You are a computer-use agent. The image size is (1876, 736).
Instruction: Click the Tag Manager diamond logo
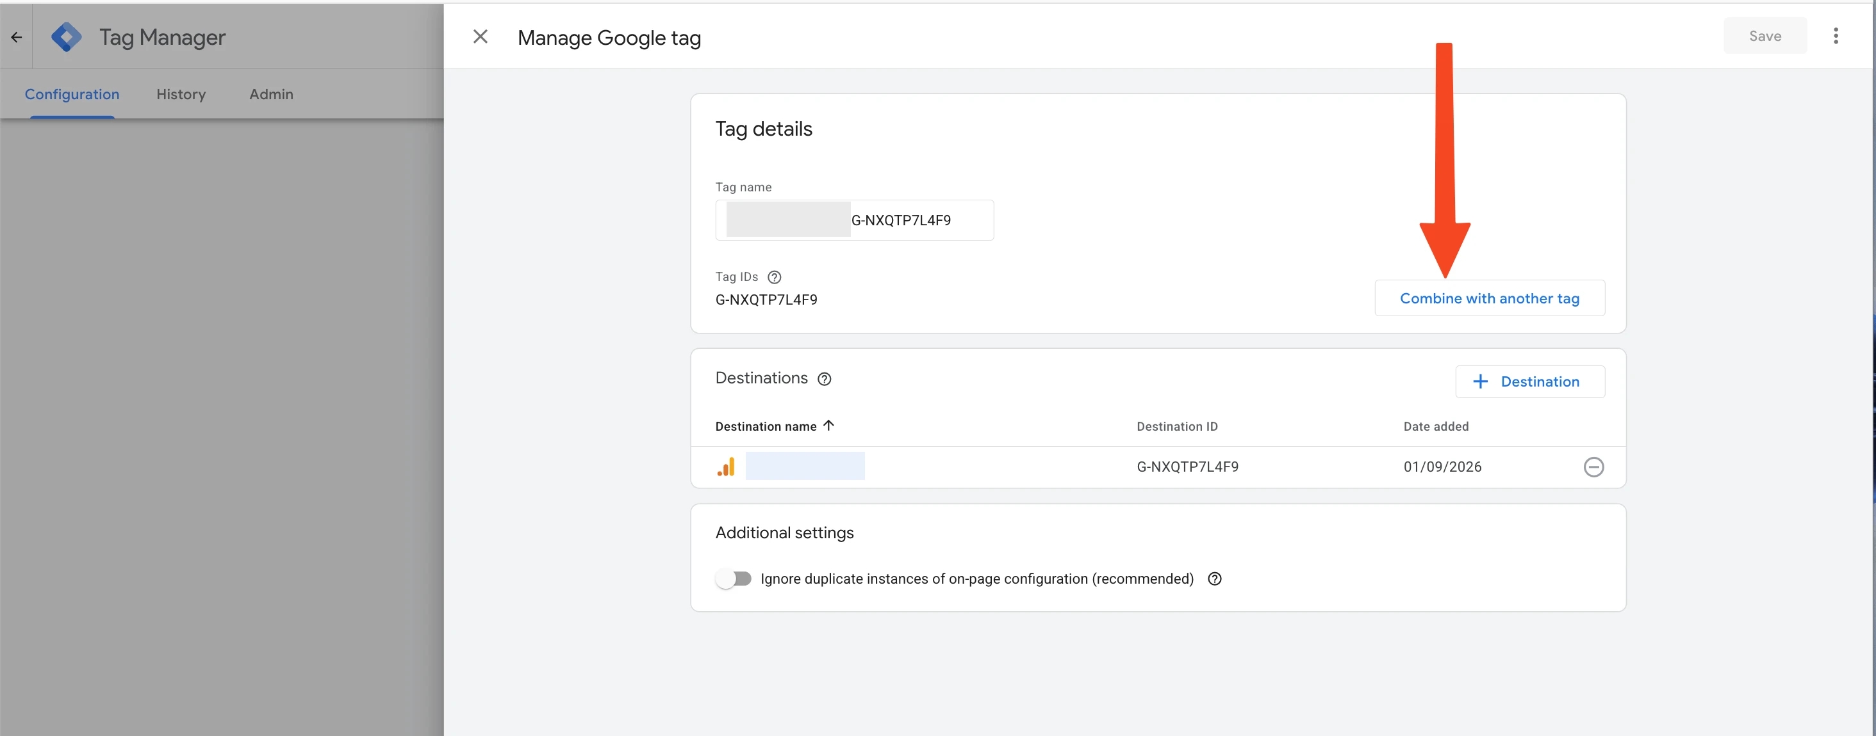click(66, 37)
